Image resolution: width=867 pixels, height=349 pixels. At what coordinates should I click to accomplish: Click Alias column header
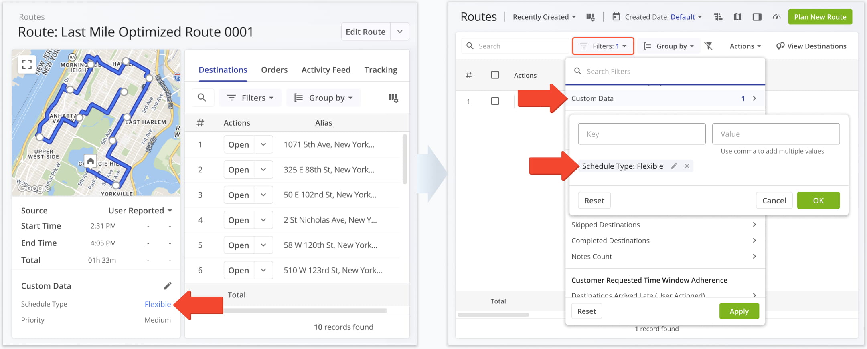(x=324, y=123)
